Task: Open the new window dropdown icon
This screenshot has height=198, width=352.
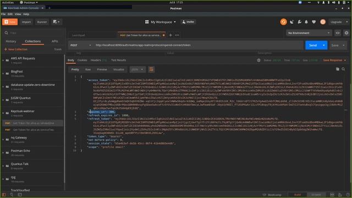Action: (56, 22)
